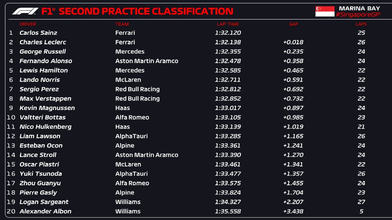The width and height of the screenshot is (392, 220).
Task: Select the LAPS column header
Action: 361,24
